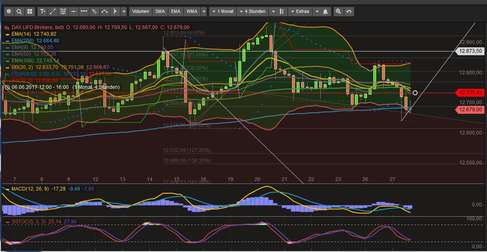Click the undo arrow icon
The height and width of the screenshot is (252, 487).
tap(348, 12)
